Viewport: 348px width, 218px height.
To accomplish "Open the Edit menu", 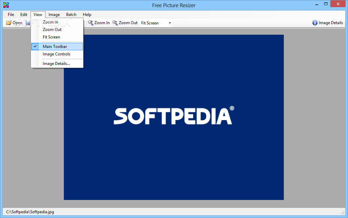I will (24, 14).
